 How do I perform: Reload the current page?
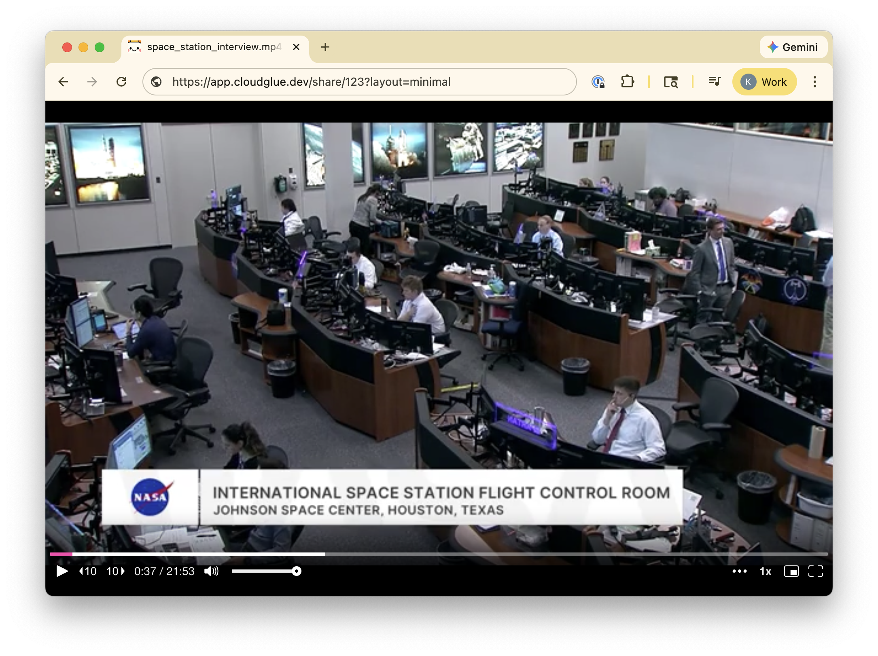point(121,82)
